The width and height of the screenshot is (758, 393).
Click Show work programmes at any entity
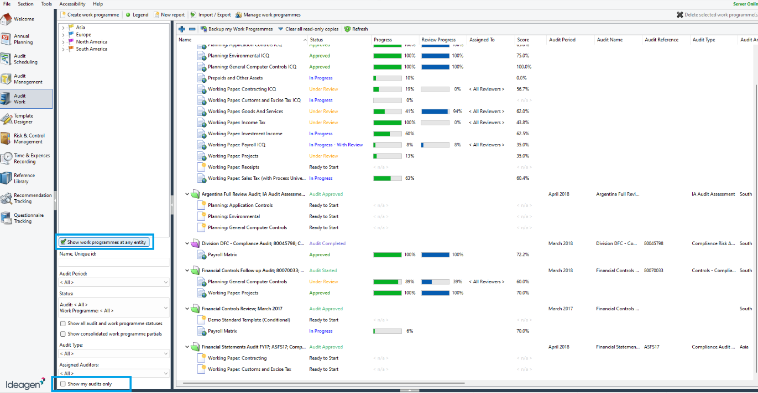(104, 242)
